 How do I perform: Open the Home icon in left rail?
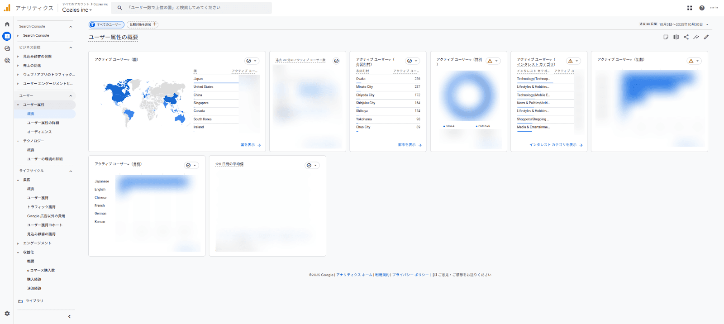click(7, 24)
